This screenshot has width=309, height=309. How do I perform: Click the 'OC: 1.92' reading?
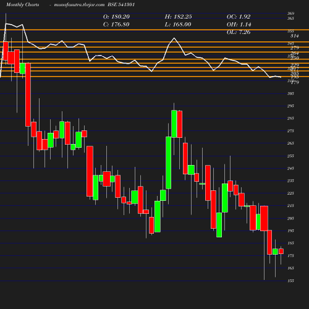coord(239,17)
